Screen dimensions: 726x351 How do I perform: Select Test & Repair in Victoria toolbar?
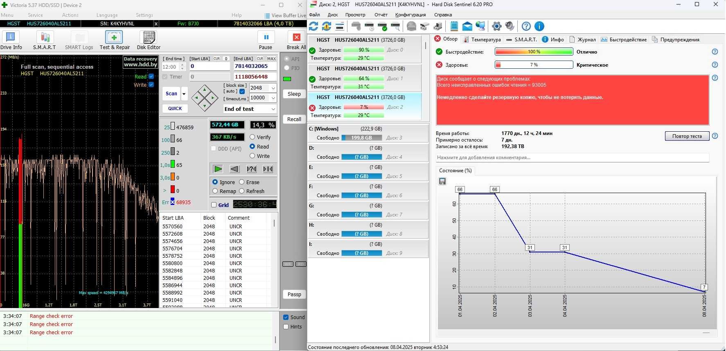(x=115, y=40)
